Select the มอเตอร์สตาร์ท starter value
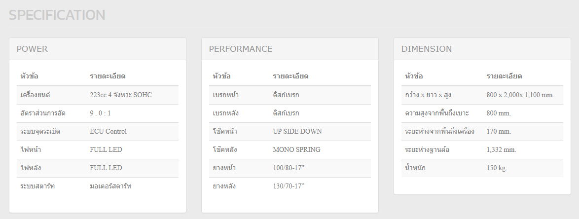This screenshot has height=219, width=579. pyautogui.click(x=110, y=186)
